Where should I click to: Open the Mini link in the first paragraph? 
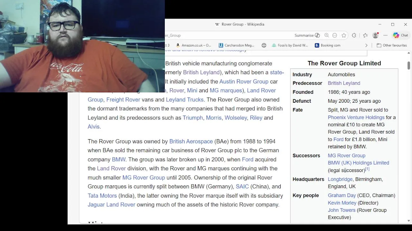click(x=192, y=90)
